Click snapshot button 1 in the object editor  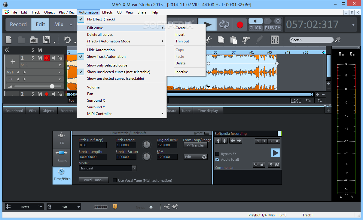point(258,141)
